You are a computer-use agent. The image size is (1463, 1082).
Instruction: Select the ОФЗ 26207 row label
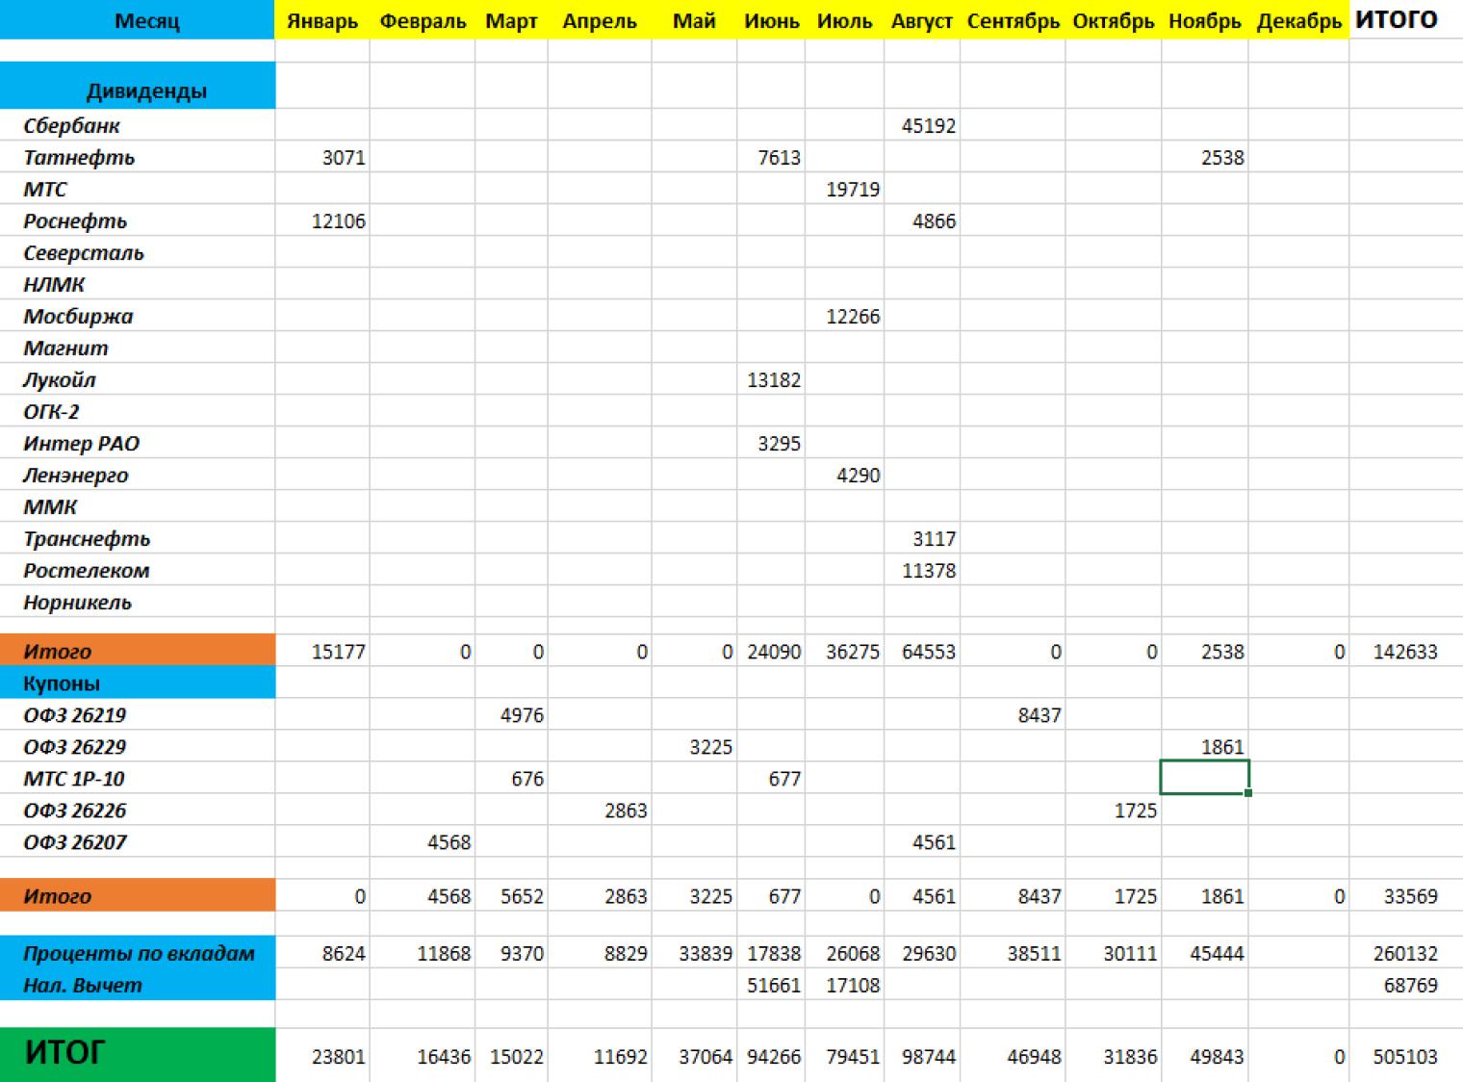tap(75, 841)
